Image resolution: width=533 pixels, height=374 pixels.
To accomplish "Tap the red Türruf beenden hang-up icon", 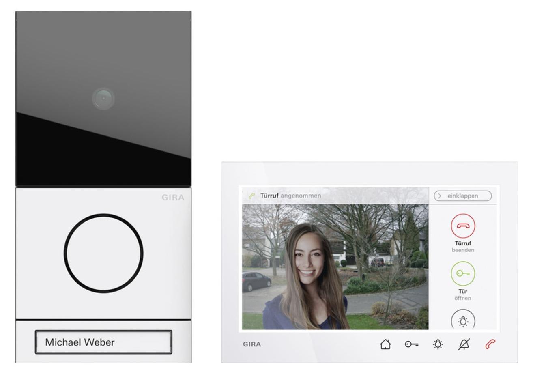I will pos(463,226).
